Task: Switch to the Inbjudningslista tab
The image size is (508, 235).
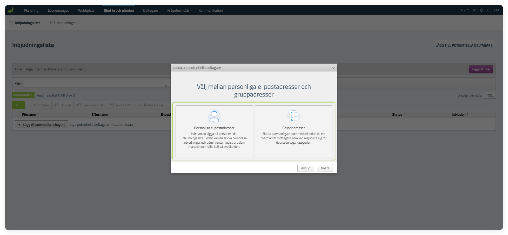Action: click(25, 23)
